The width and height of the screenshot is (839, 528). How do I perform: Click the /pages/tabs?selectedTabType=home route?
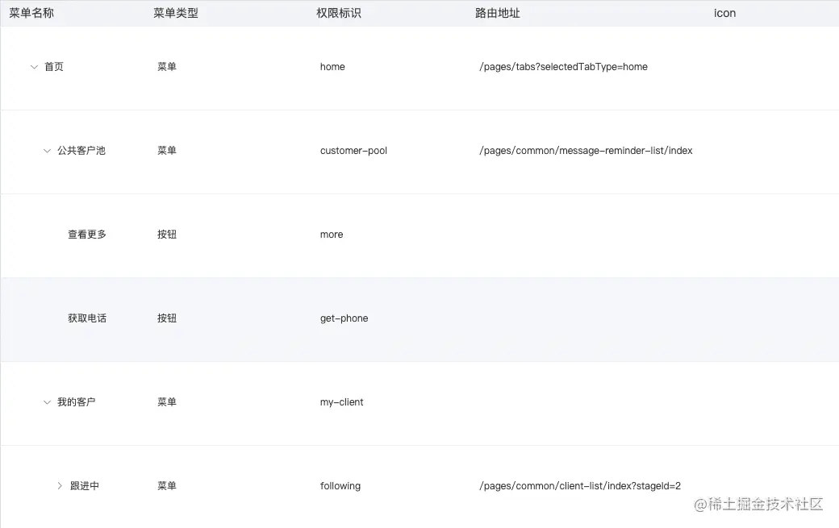(563, 67)
